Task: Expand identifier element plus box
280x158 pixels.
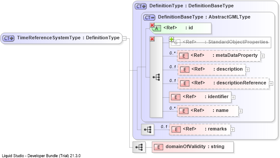Action: click(233, 97)
